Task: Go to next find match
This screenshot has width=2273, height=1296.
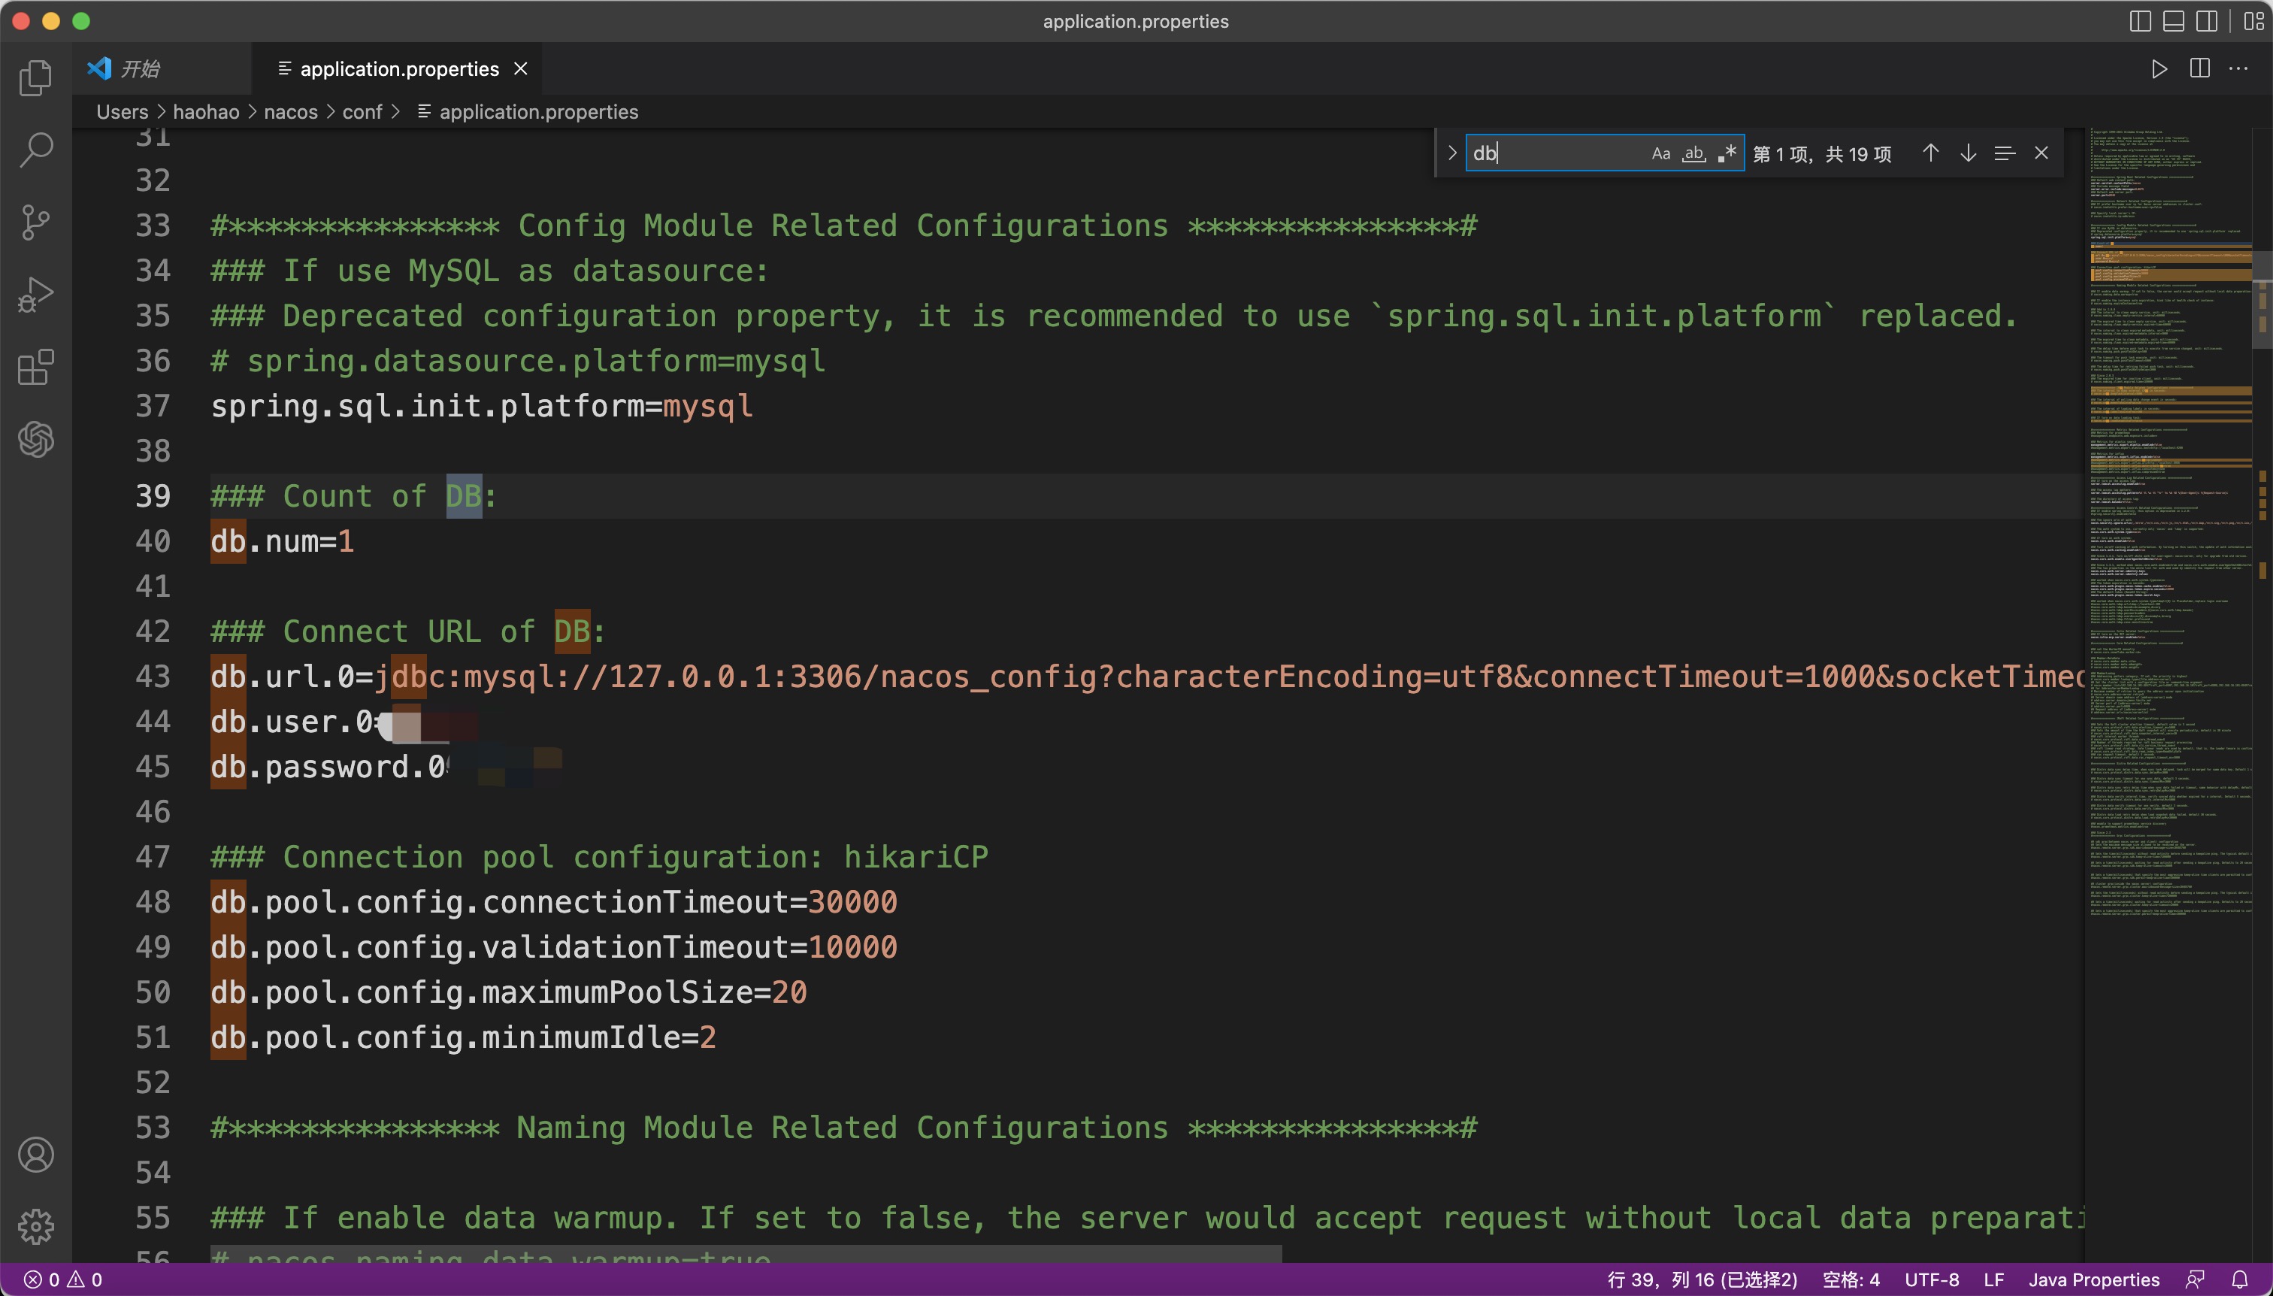Action: [x=1968, y=153]
